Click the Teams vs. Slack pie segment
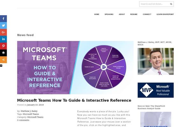The width and height of the screenshot is (191, 127). coord(89,67)
